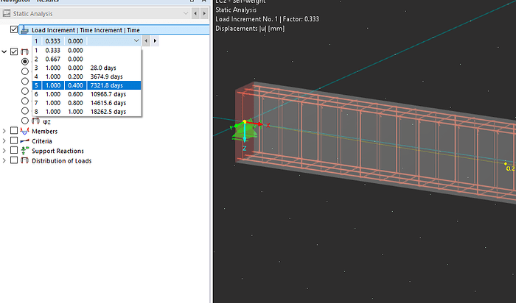
Task: Click the Displacements |u| [mm] label
Action: coord(250,29)
